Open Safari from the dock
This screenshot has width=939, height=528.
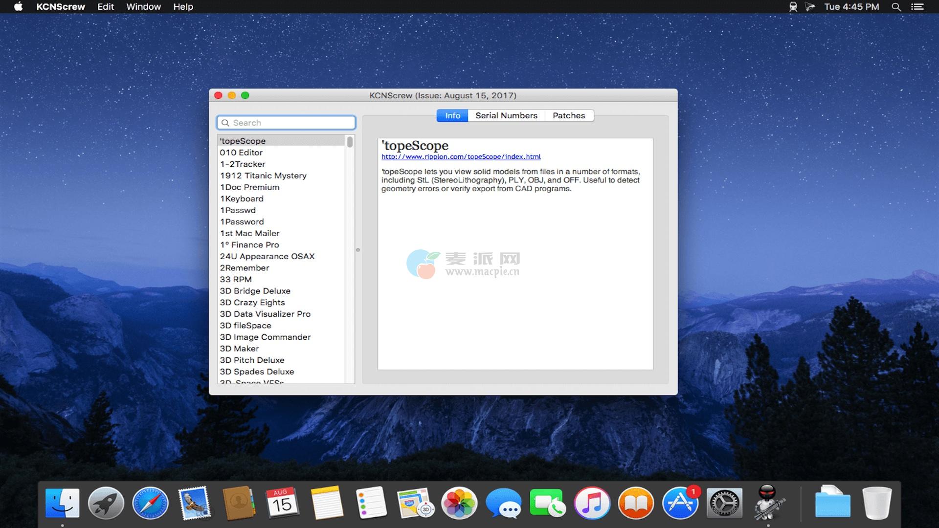[150, 503]
